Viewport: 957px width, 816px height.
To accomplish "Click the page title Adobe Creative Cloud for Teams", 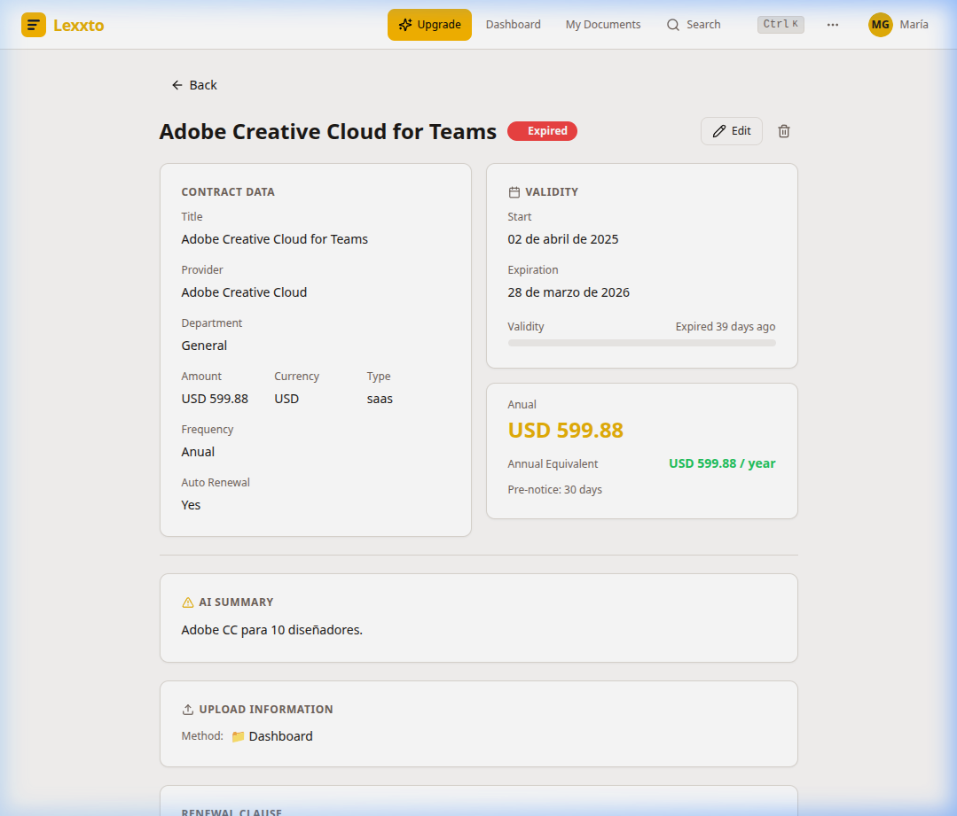I will (328, 132).
